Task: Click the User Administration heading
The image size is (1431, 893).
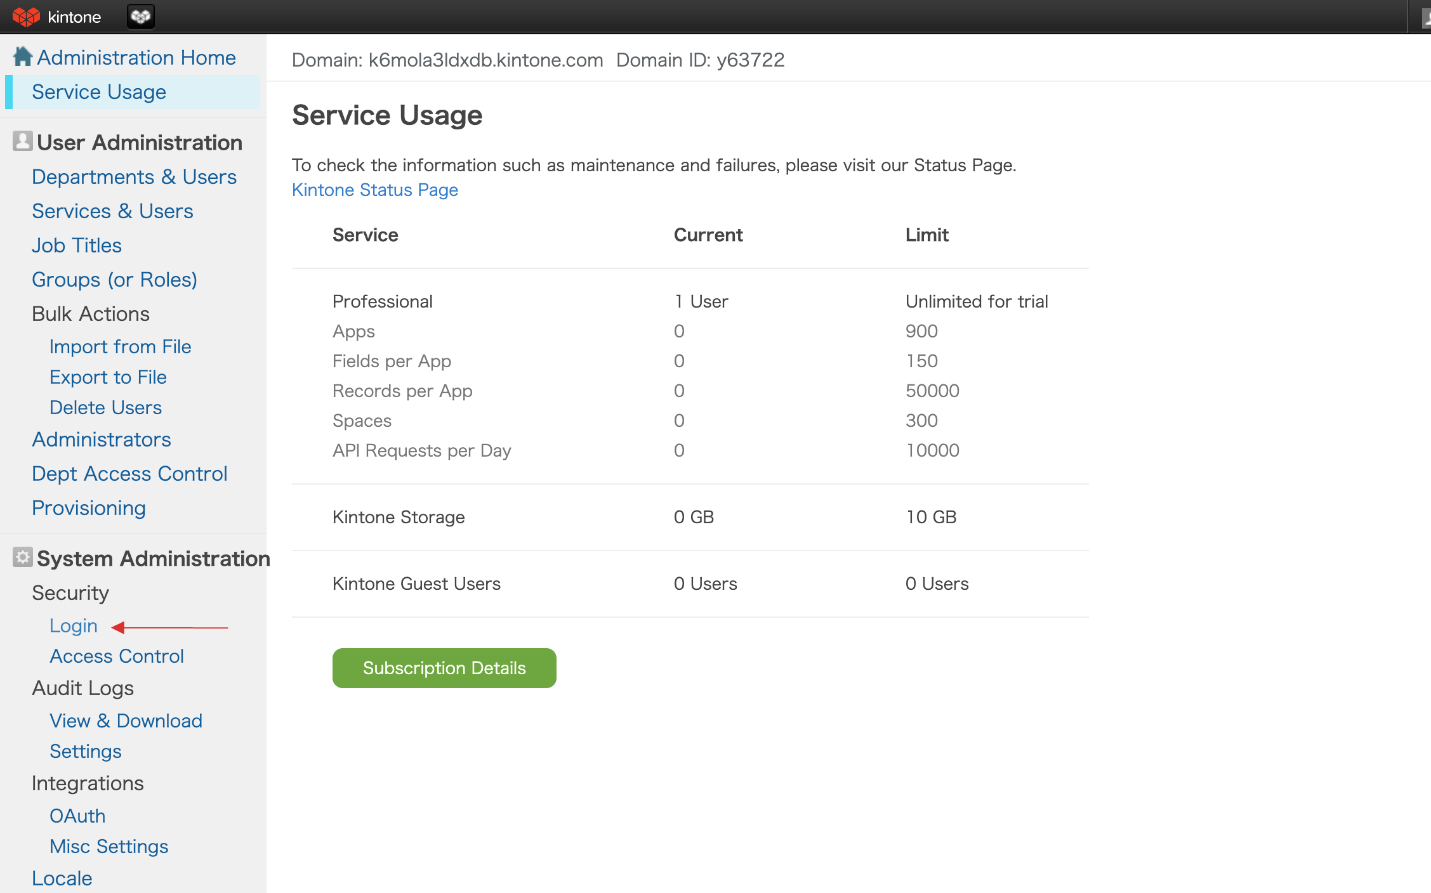Action: coord(140,143)
